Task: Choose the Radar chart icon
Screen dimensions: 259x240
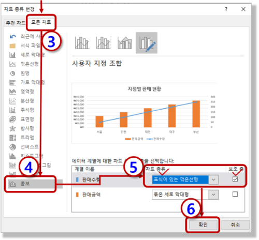Action: [12, 128]
